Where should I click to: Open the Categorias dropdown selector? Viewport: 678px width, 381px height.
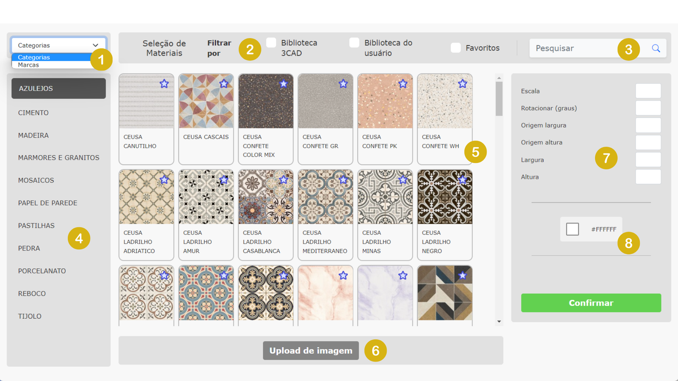(x=58, y=45)
